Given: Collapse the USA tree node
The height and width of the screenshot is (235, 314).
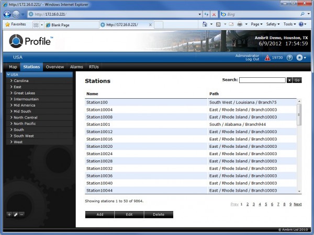Looking at the screenshot, I should tap(8, 75).
